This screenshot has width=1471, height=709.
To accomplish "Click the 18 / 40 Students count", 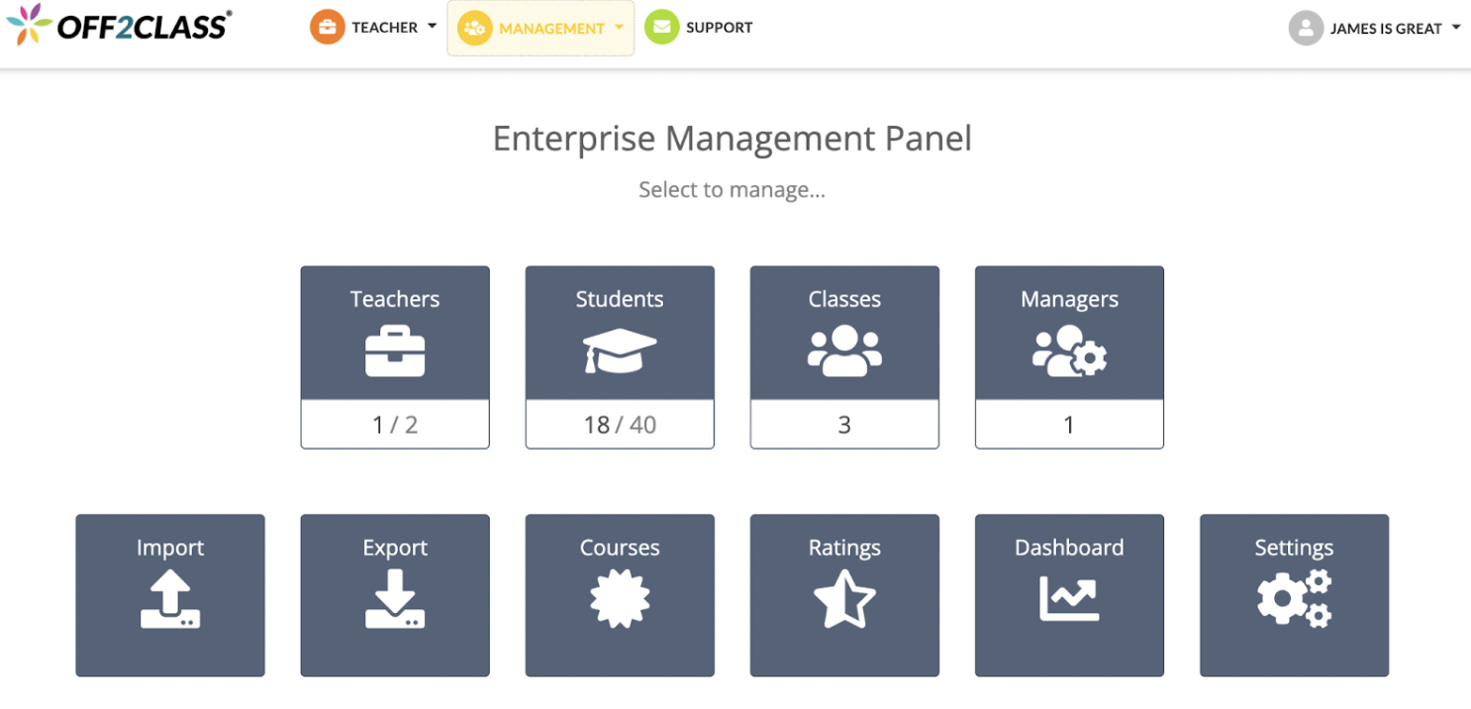I will (x=619, y=424).
